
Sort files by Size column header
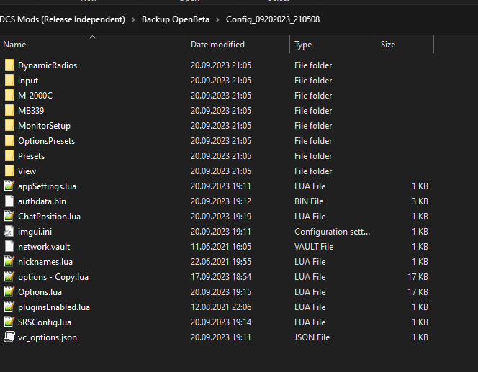point(388,45)
